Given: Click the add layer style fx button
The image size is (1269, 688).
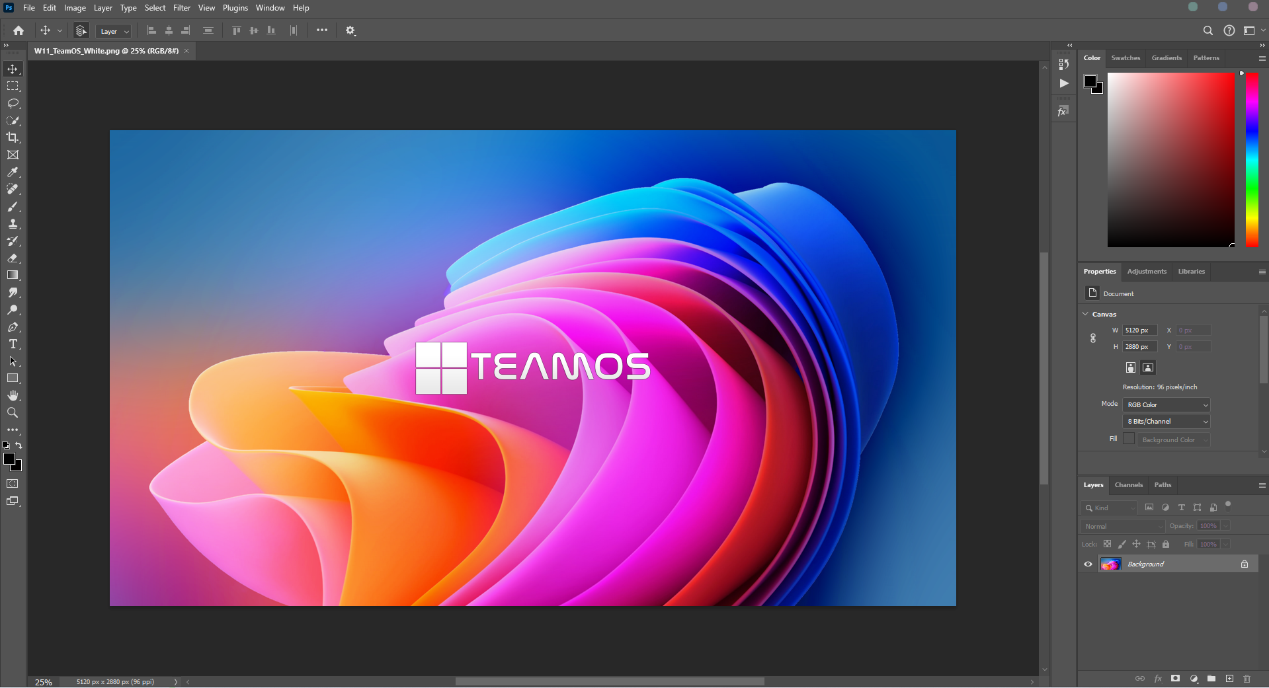Looking at the screenshot, I should coord(1158,679).
